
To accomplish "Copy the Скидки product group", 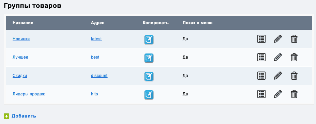I will click(149, 76).
